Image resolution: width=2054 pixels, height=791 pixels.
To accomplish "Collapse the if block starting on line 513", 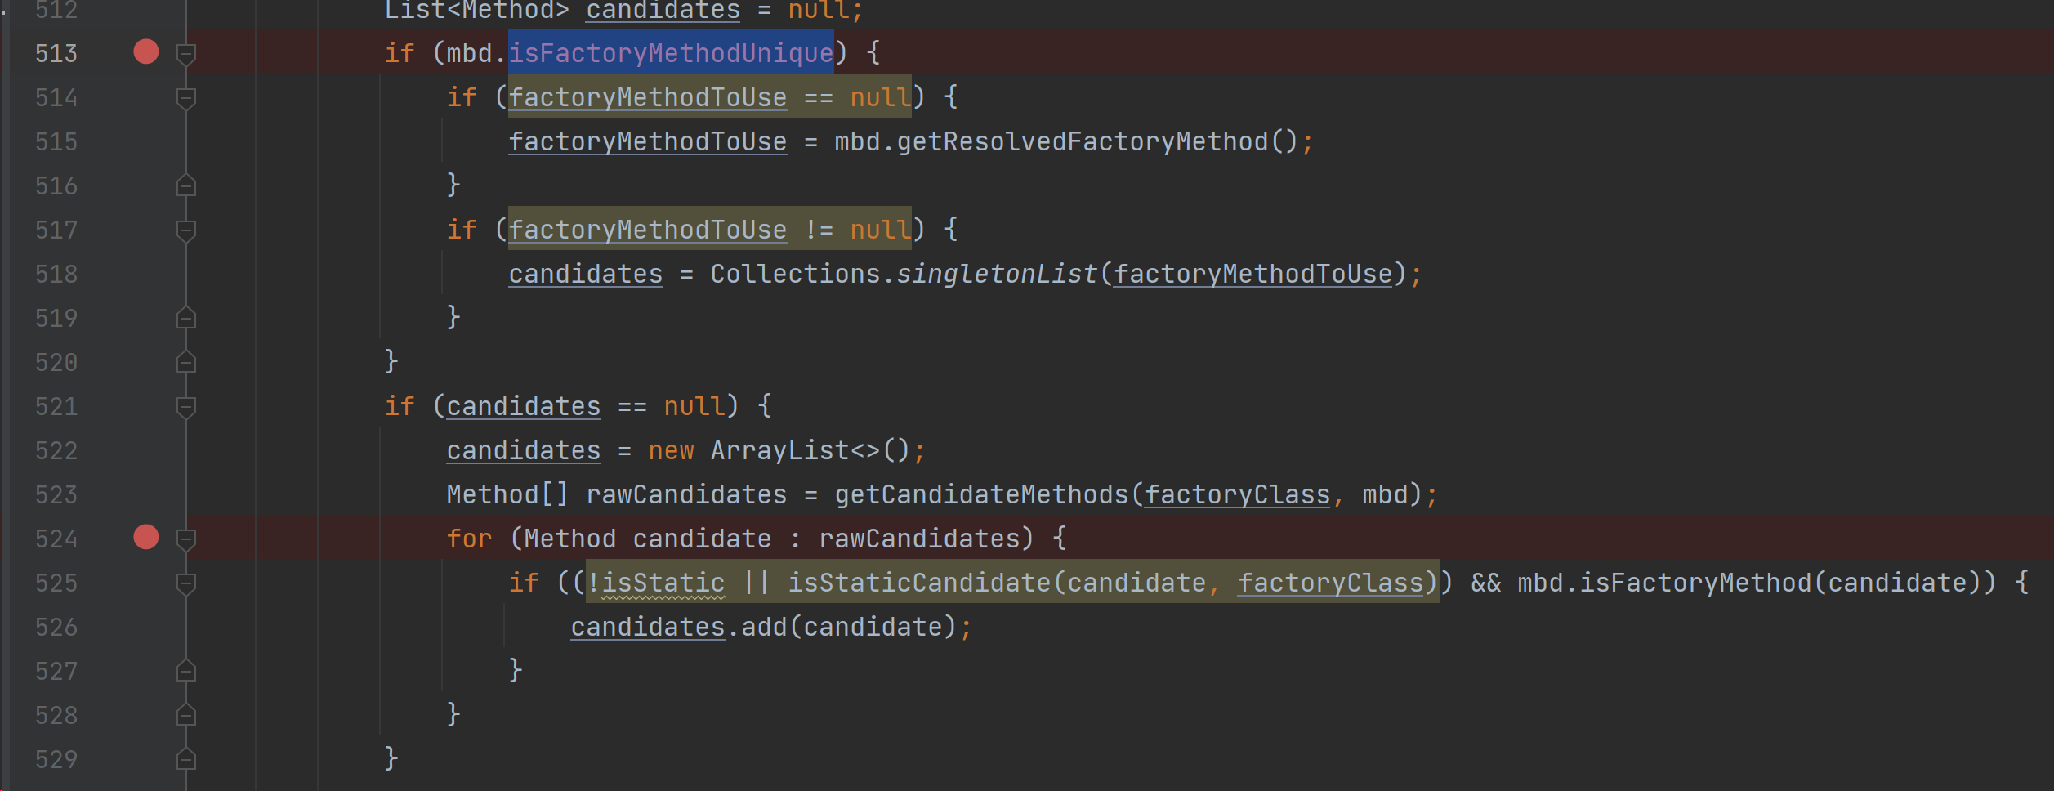I will coord(186,54).
